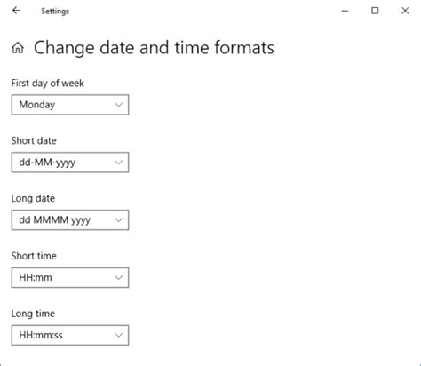
Task: Click the Short date label
Action: [34, 140]
